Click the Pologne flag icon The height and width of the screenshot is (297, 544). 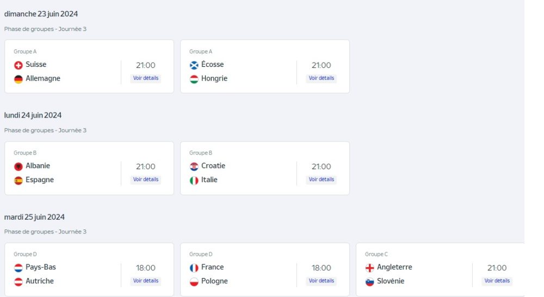[x=194, y=282]
